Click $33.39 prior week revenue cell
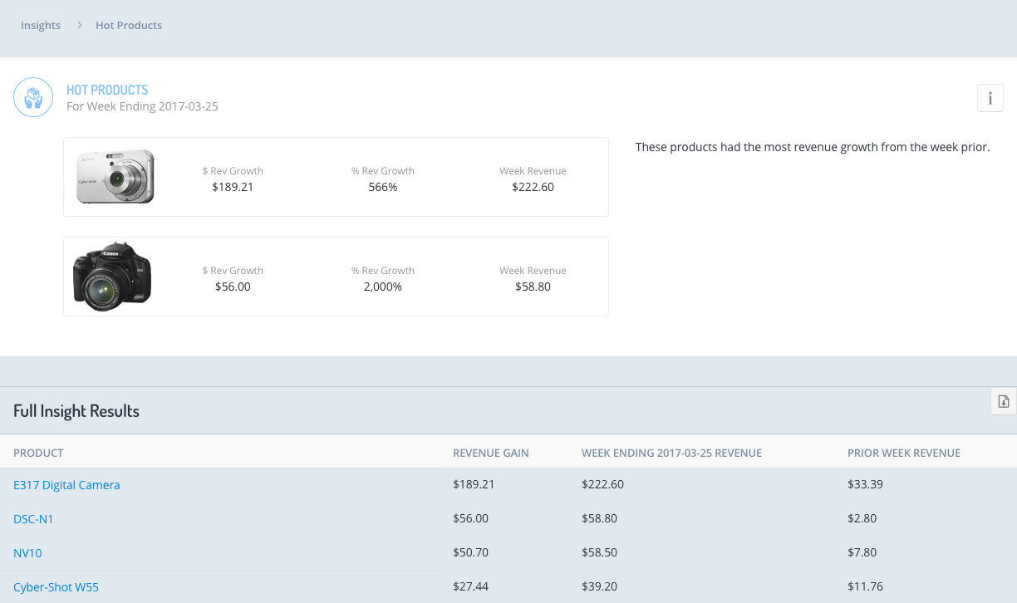 point(865,484)
